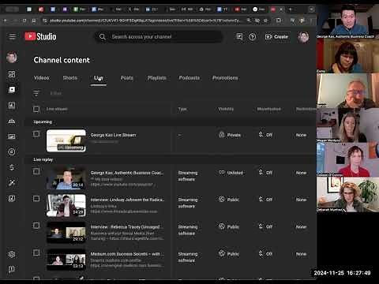Screen dimensions: 379x284
Task: Open the Upcoming stream thumbnail
Action: click(x=66, y=140)
